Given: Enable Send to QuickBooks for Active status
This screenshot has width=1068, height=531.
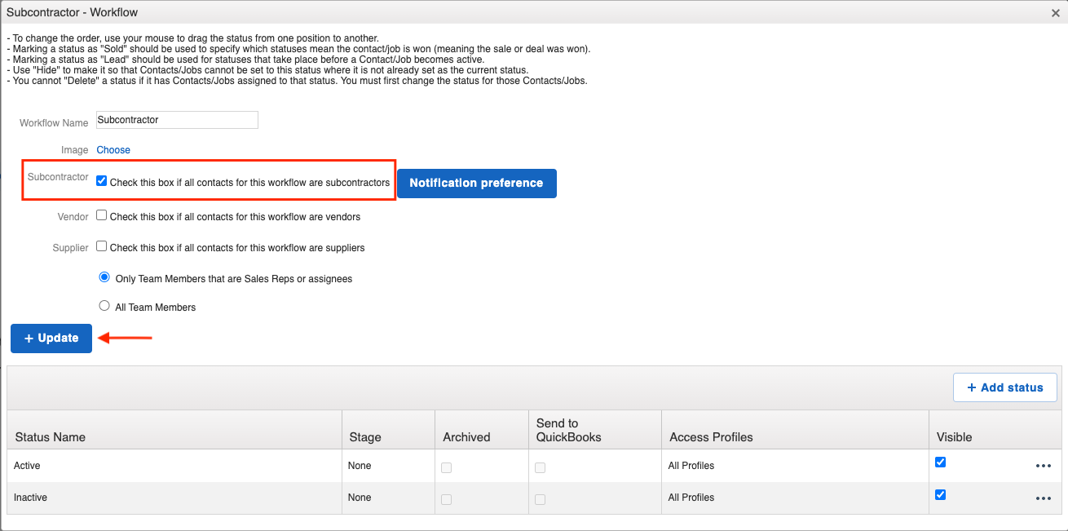Looking at the screenshot, I should pos(540,467).
